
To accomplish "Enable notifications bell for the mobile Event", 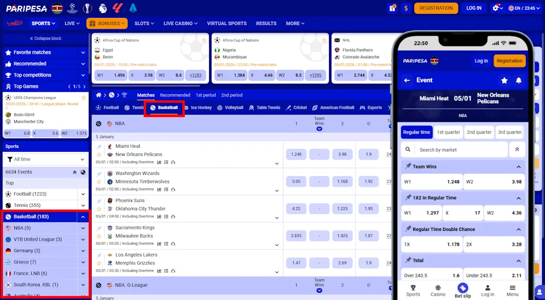I will click(x=519, y=80).
